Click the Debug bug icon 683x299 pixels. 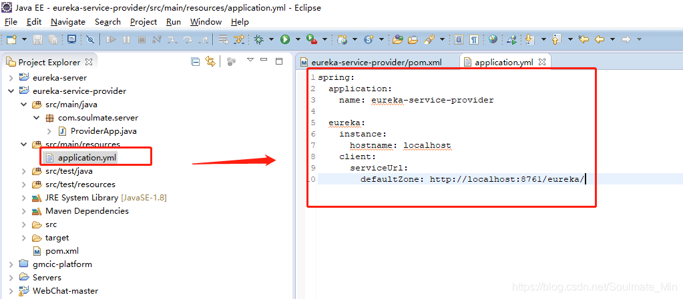click(x=259, y=39)
